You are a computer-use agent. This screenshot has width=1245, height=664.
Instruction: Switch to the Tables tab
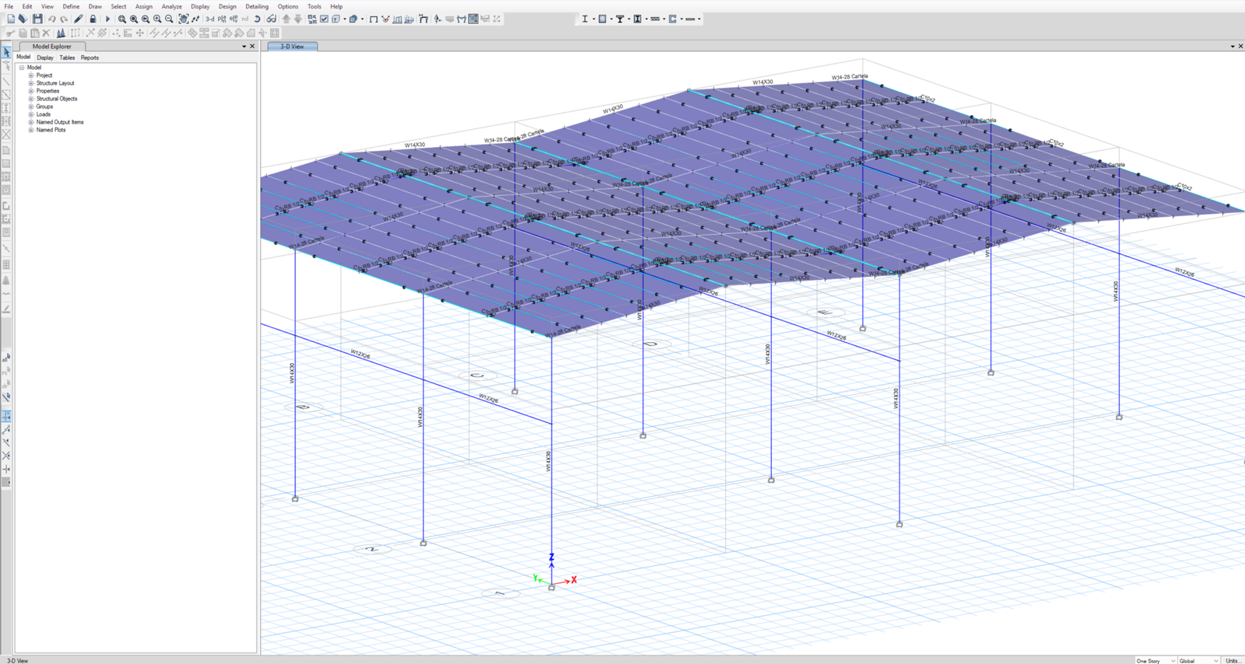(67, 58)
